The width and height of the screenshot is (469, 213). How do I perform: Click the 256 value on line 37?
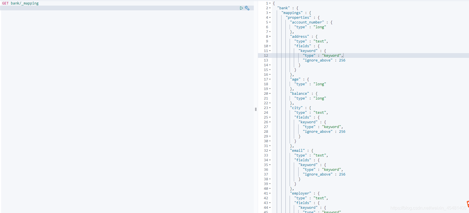[342, 174]
